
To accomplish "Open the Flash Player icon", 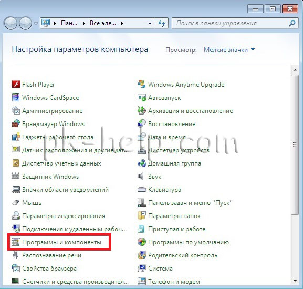I will pyautogui.click(x=16, y=84).
